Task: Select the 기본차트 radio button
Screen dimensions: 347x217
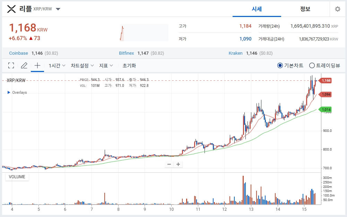Action: 280,65
